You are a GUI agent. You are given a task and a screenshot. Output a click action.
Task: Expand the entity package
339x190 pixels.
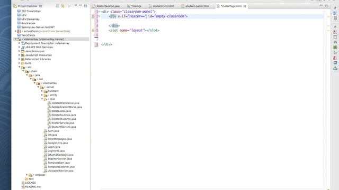click(42, 95)
